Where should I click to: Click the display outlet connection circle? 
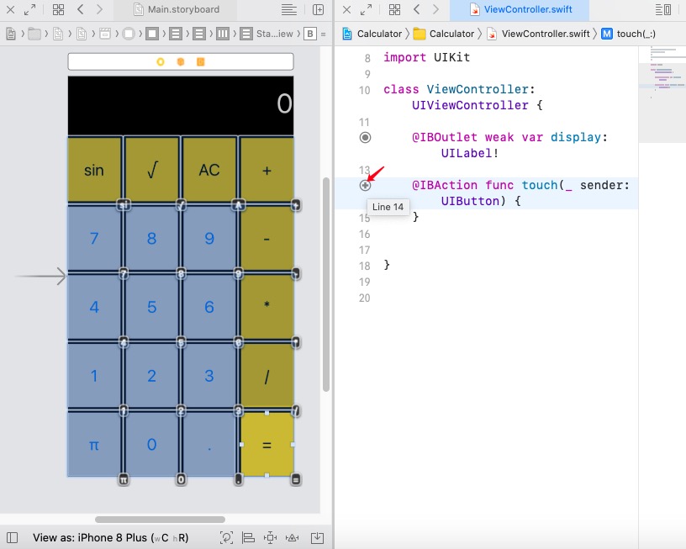pos(365,137)
